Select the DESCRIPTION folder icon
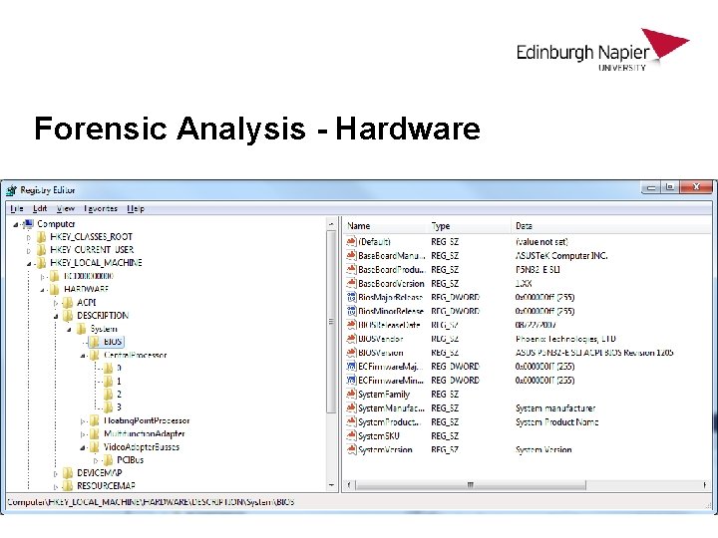718x538 pixels. click(x=68, y=316)
